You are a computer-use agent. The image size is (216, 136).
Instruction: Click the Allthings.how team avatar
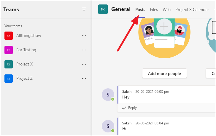tap(9, 36)
